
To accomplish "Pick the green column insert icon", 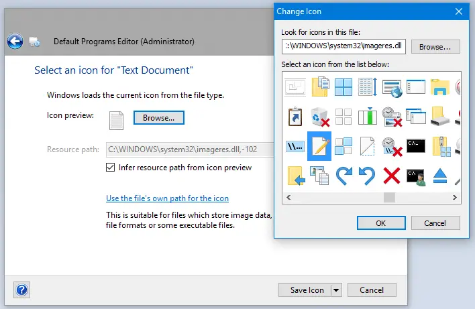I will click(368, 116).
